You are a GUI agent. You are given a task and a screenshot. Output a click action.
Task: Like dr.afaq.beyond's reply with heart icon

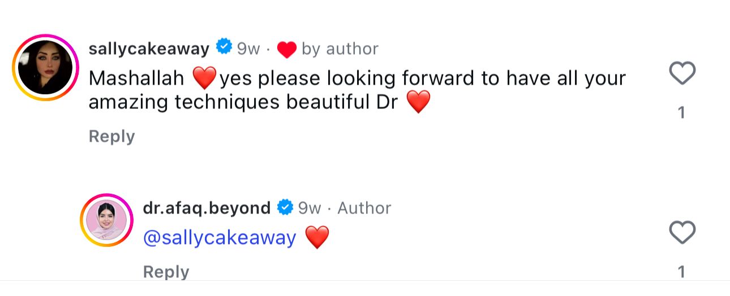click(682, 232)
